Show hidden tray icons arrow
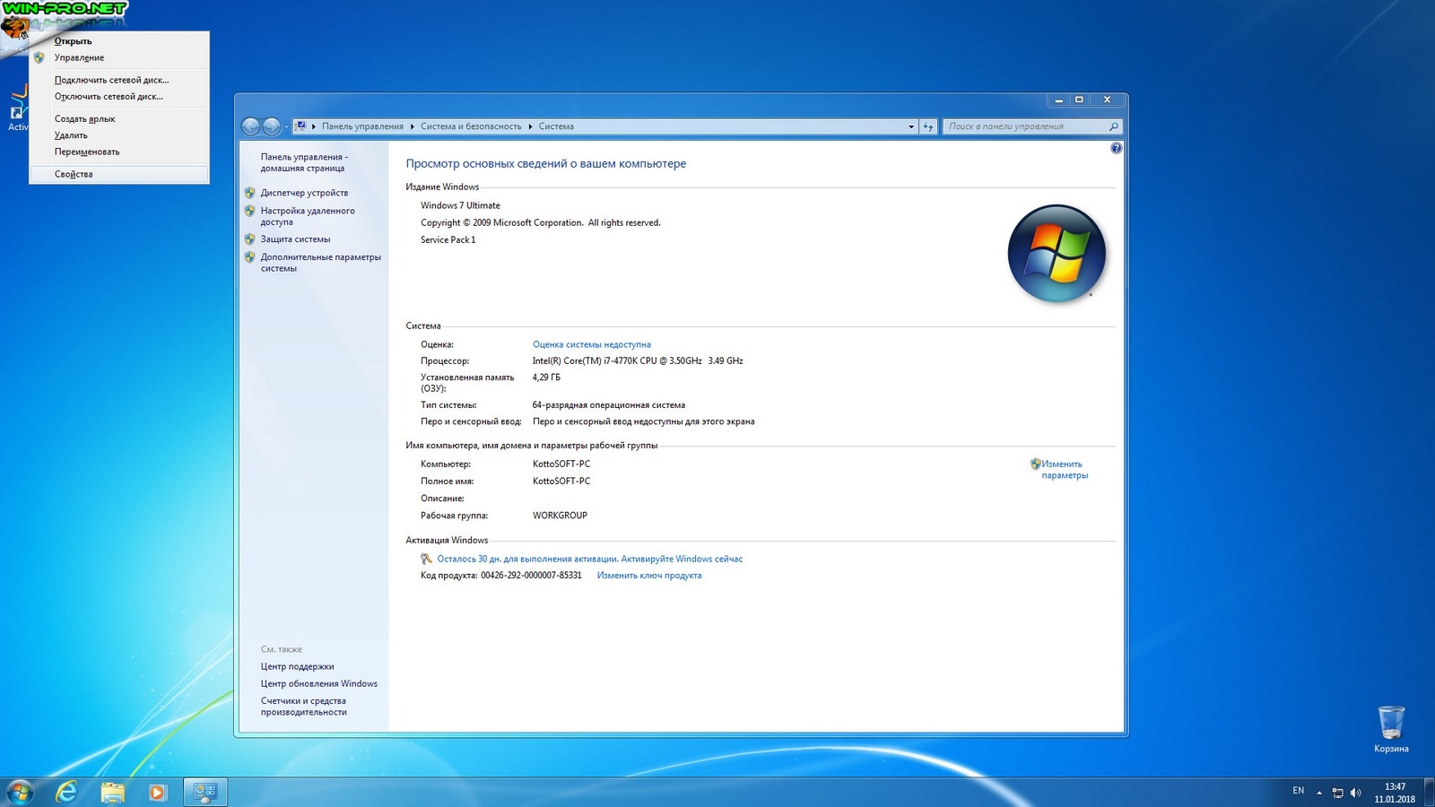This screenshot has width=1435, height=807. pyautogui.click(x=1318, y=793)
